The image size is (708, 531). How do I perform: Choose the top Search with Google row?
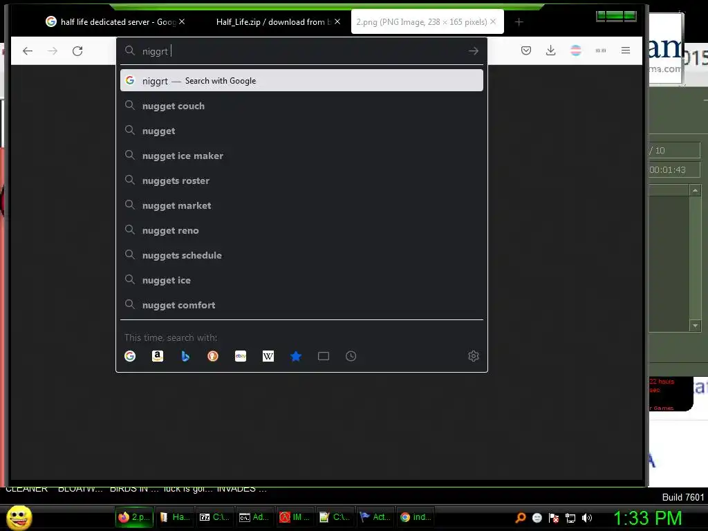[x=301, y=80]
